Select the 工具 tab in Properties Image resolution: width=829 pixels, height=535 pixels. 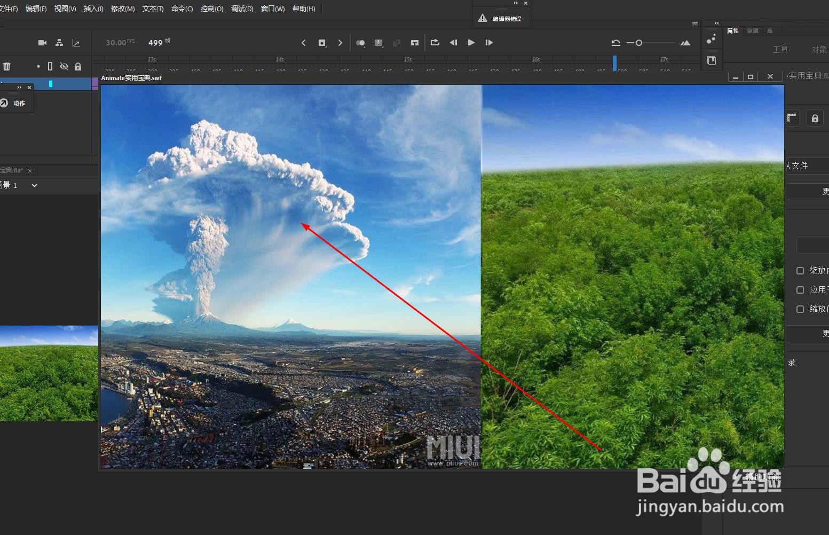click(780, 50)
